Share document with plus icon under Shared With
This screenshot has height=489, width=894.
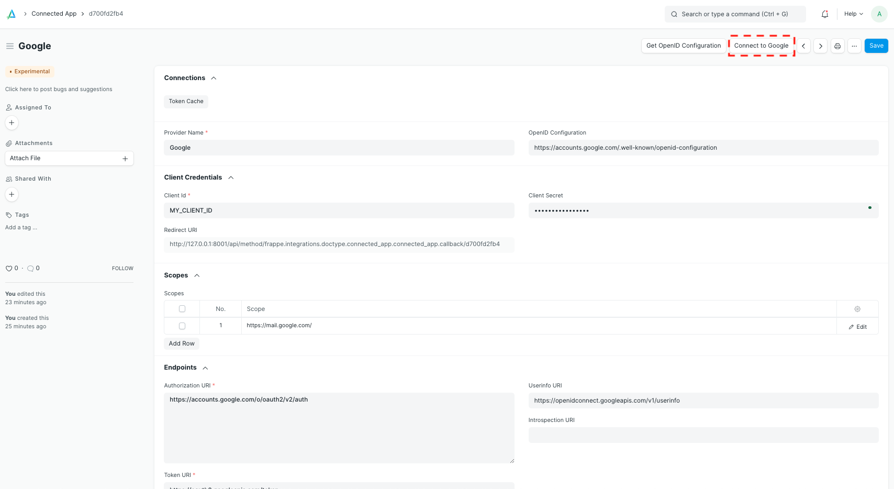[12, 194]
